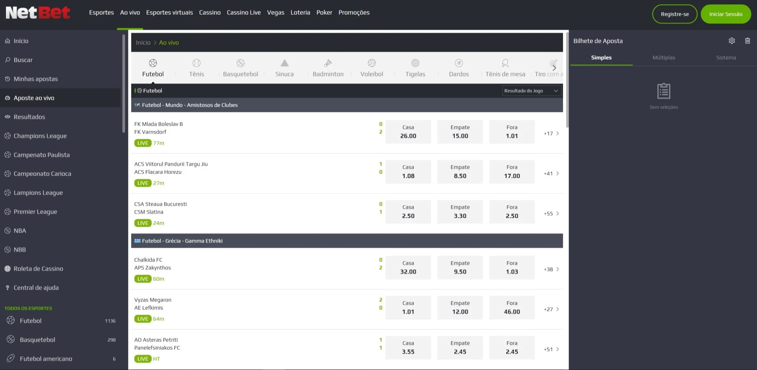757x370 pixels.
Task: Select the Badminton sport icon
Action: 328,63
